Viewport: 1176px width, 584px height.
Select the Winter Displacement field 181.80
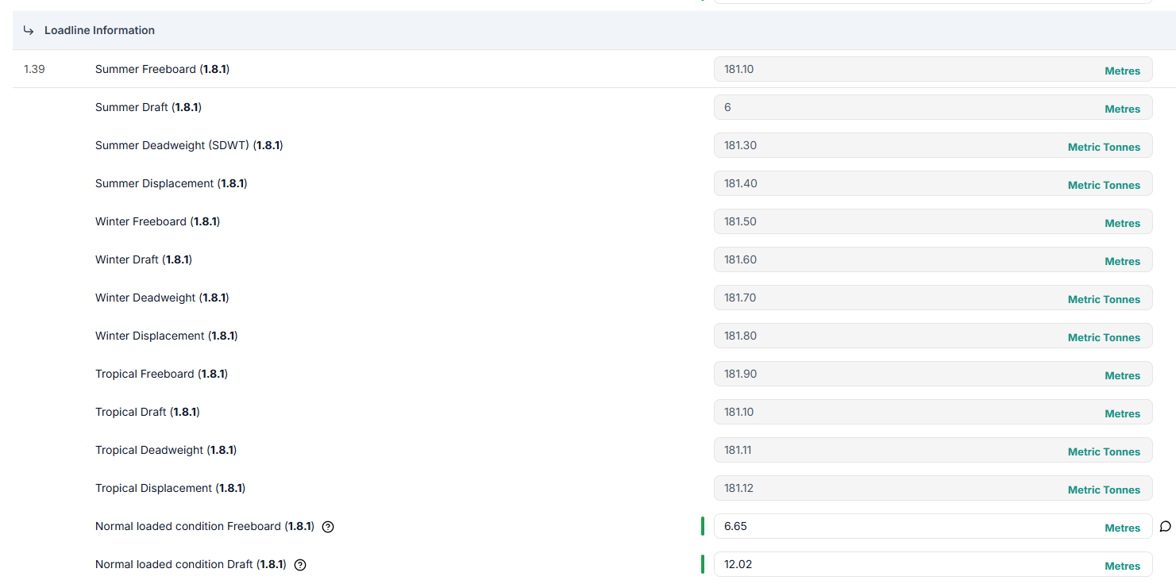(x=933, y=336)
